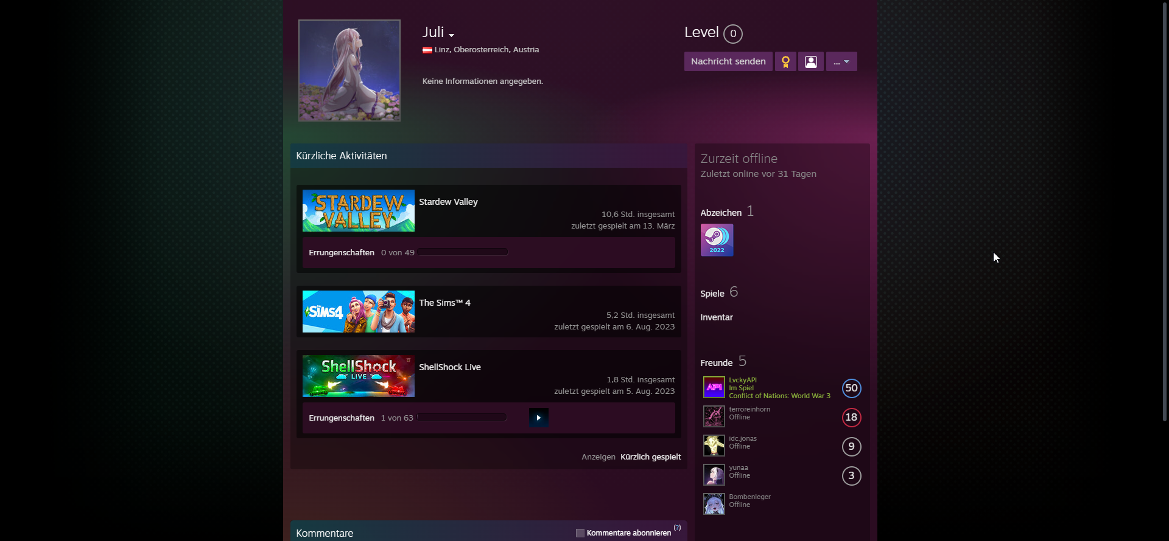The height and width of the screenshot is (541, 1169).
Task: Open the more options '...' dropdown
Action: [841, 61]
